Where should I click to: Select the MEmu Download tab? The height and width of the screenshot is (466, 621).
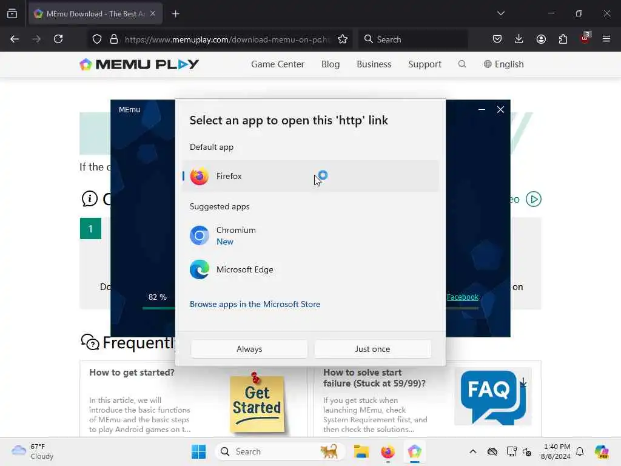[95, 13]
